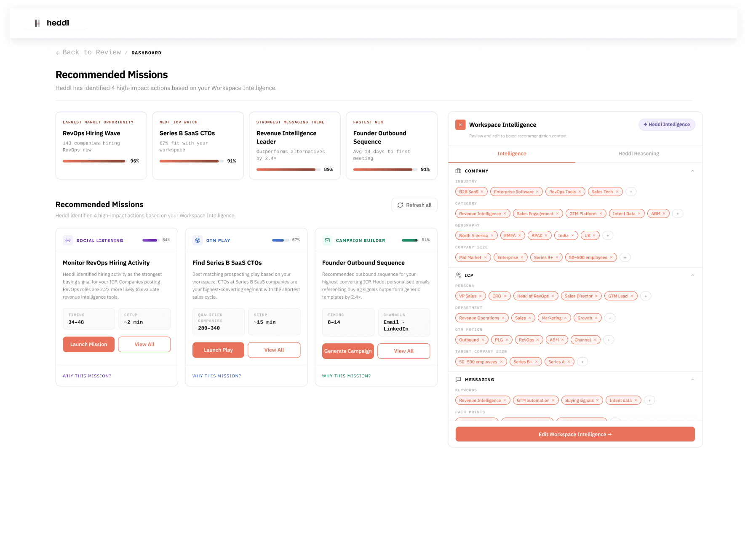Click the Messaging speech bubble icon
Viewport: 748px width, 540px height.
pyautogui.click(x=458, y=380)
